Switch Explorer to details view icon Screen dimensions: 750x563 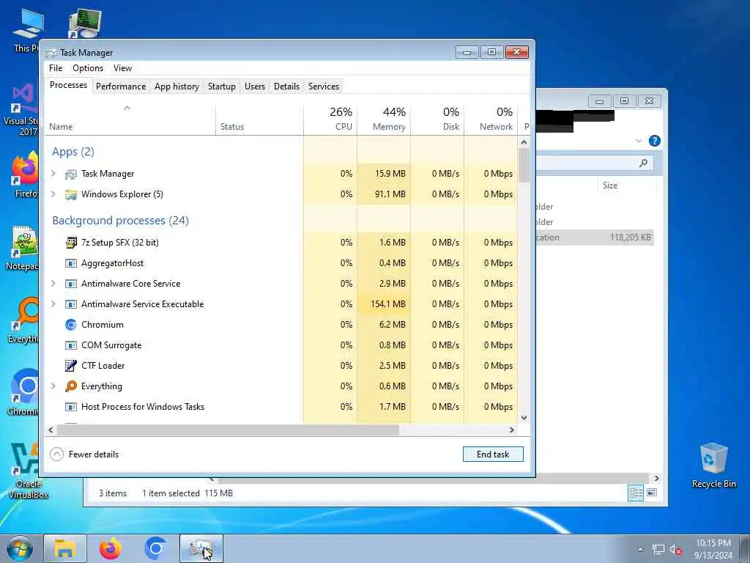[x=636, y=493]
